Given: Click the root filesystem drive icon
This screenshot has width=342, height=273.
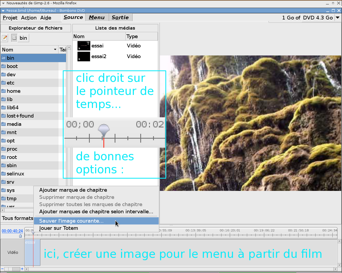Looking at the screenshot, I should click(x=14, y=38).
